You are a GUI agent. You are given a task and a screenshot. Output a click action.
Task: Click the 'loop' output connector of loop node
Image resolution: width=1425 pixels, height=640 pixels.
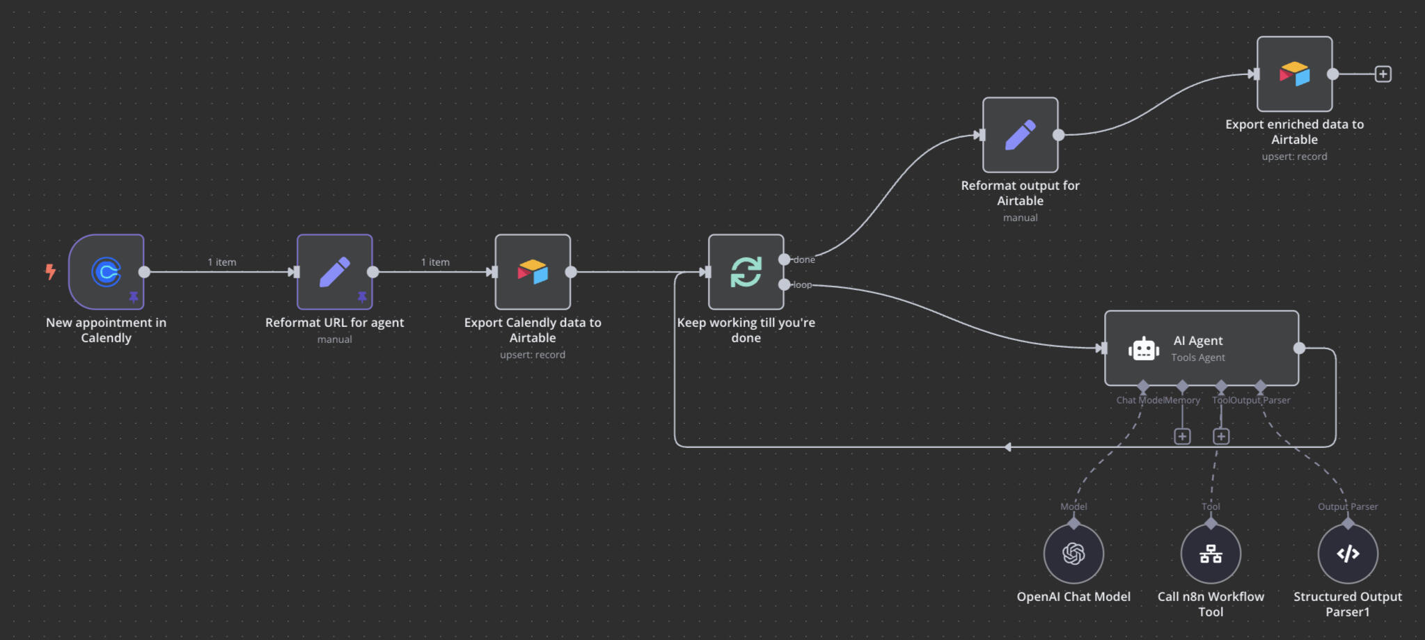pyautogui.click(x=785, y=285)
